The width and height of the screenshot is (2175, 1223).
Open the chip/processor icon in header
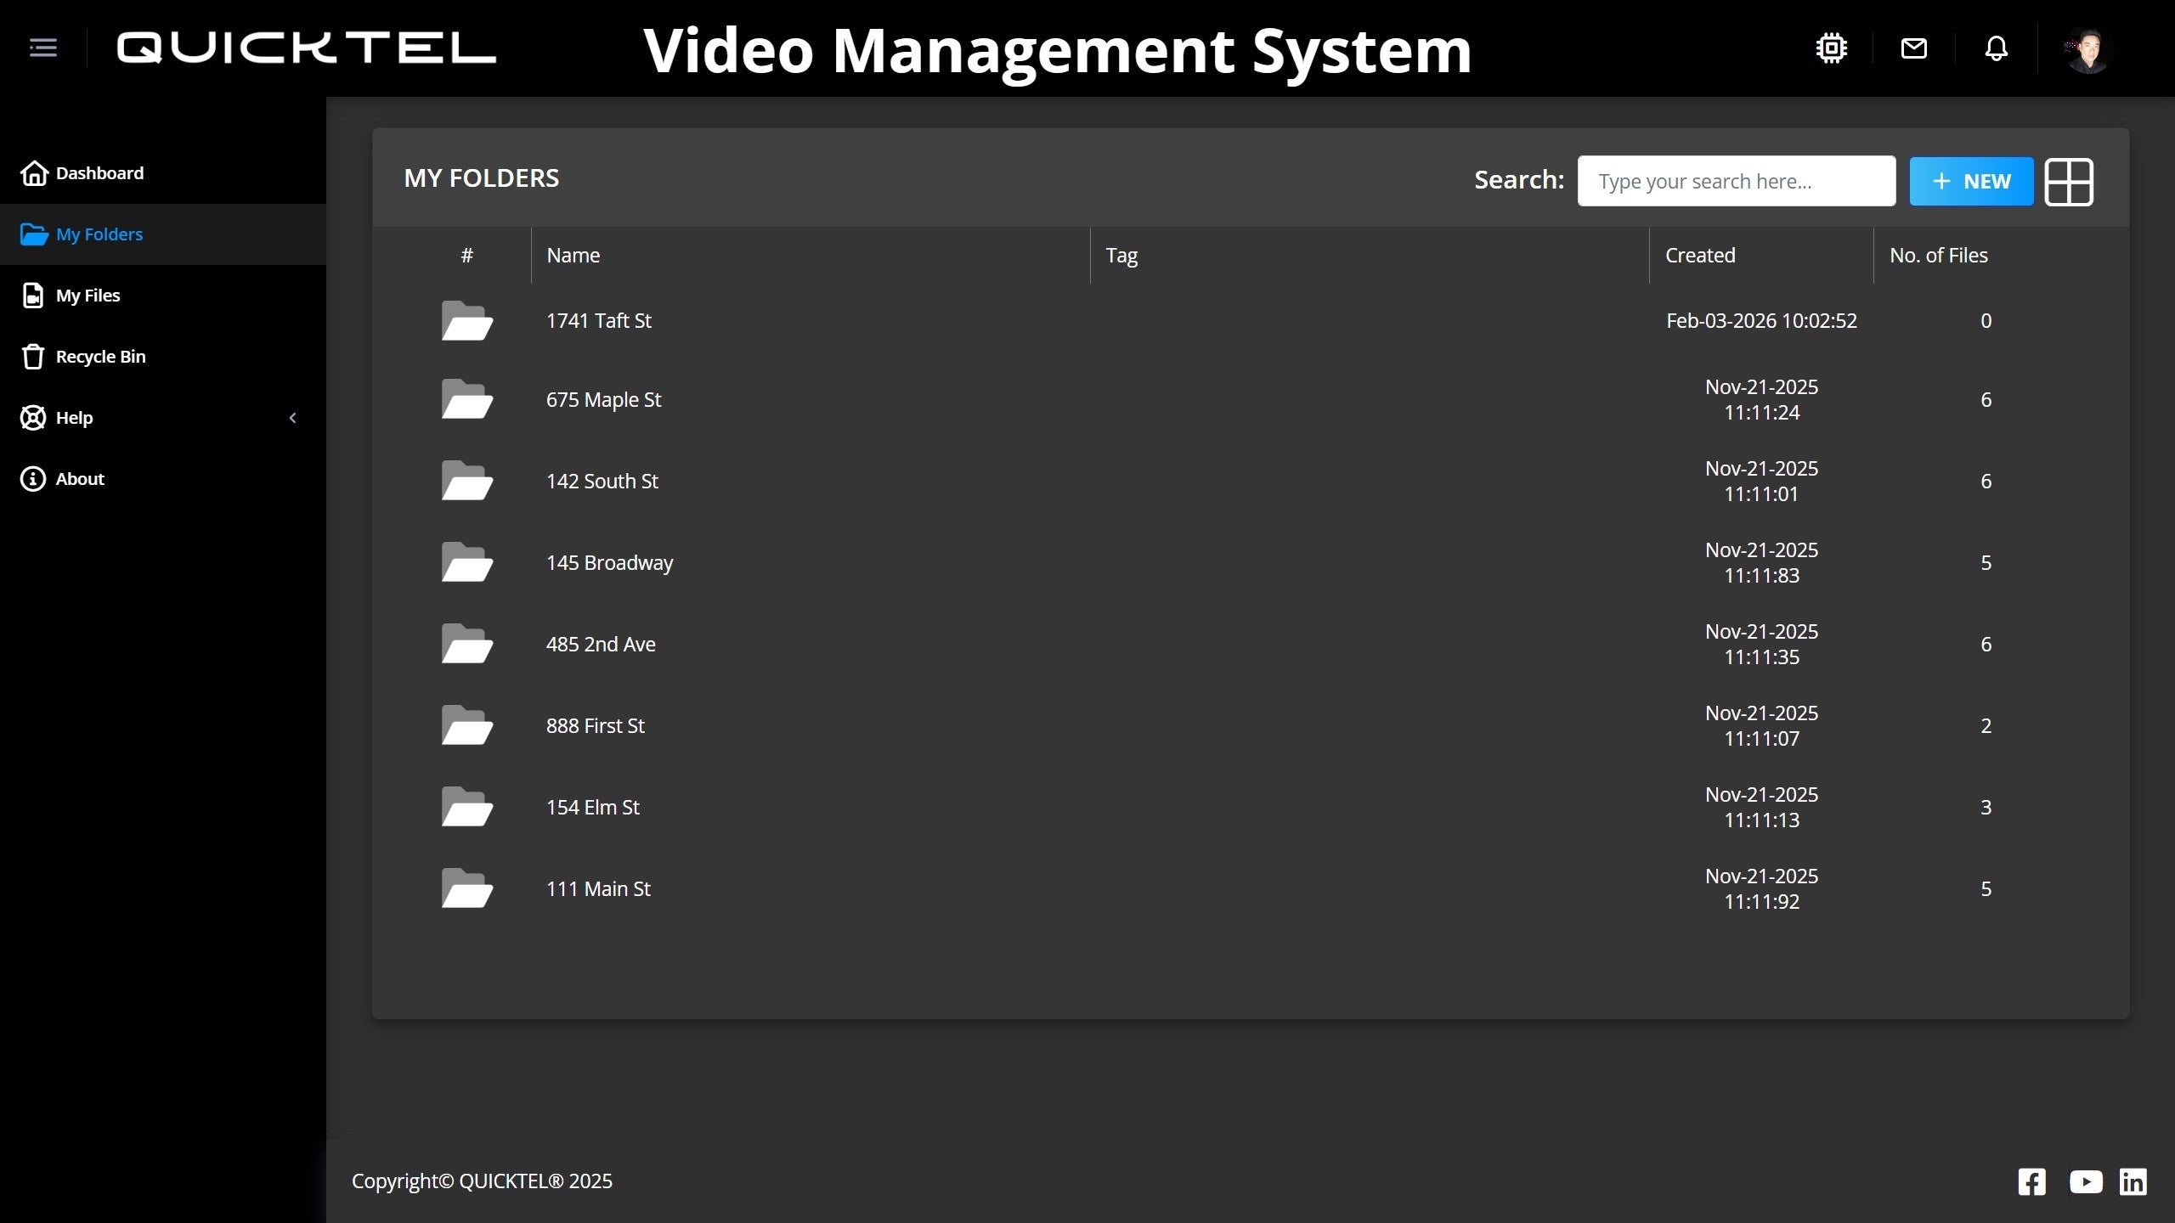coord(1831,48)
